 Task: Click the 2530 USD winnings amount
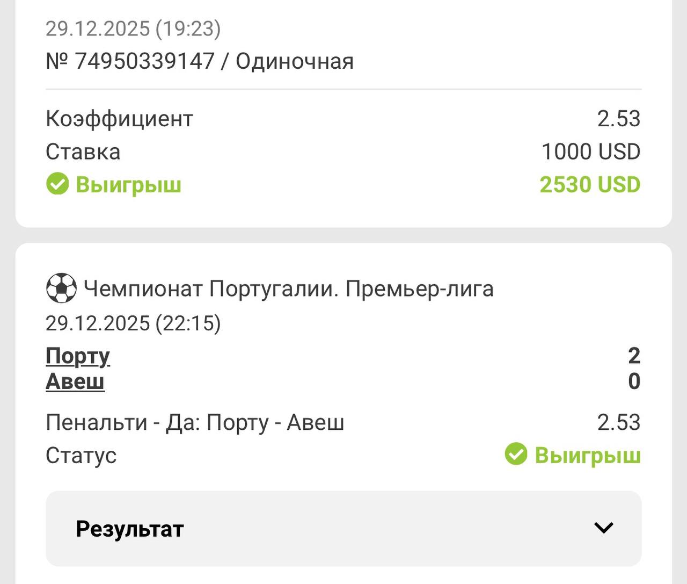(x=590, y=184)
